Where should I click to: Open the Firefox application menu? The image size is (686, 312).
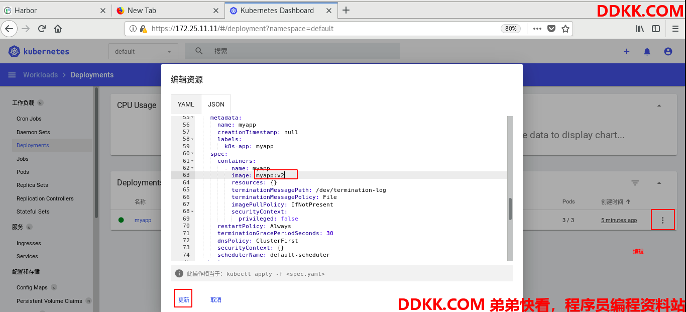coord(675,29)
